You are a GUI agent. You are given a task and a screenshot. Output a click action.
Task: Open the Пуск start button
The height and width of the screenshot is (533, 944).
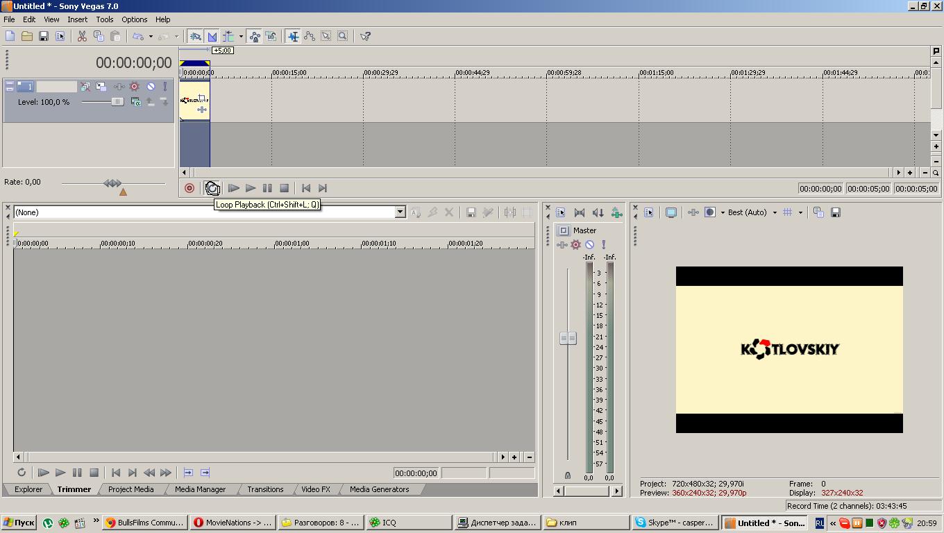[x=19, y=523]
